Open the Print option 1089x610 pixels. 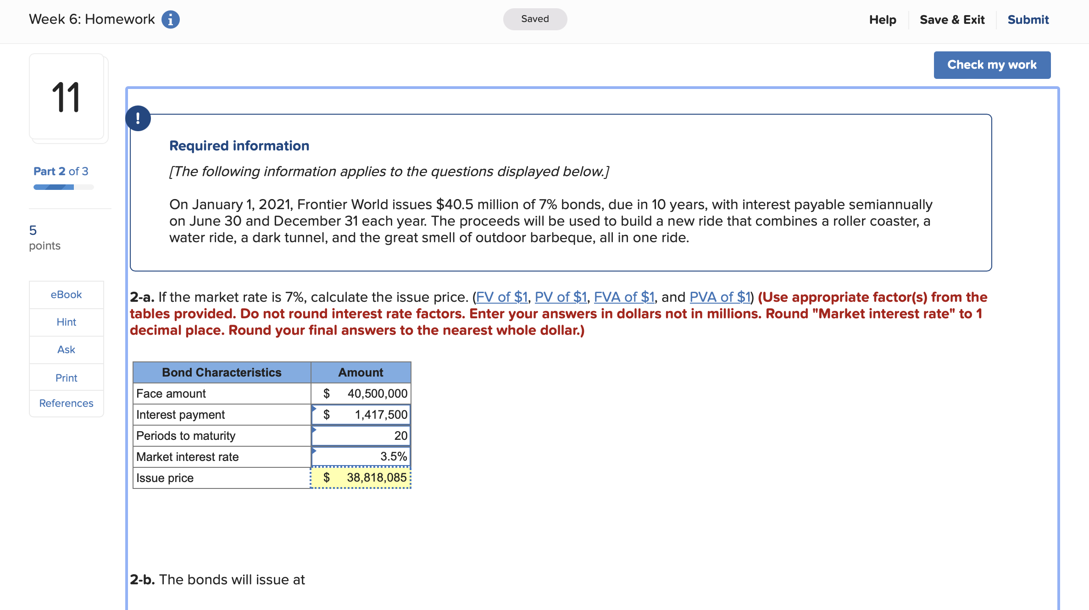[66, 377]
